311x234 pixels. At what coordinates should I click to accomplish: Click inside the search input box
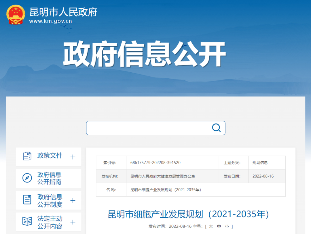(148, 128)
